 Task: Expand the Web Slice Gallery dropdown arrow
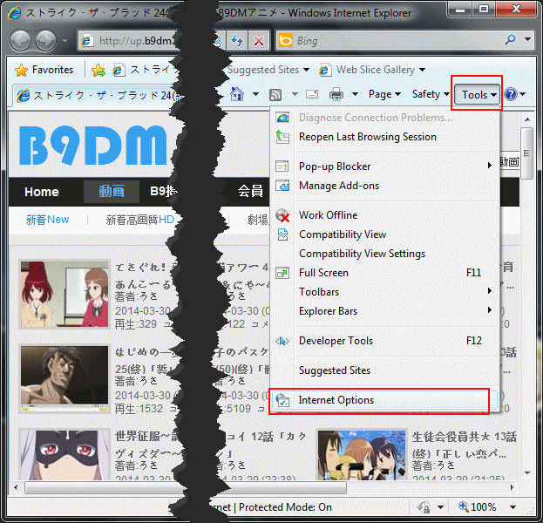coord(422,70)
